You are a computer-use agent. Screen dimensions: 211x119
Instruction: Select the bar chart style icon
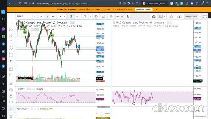pos(85,16)
